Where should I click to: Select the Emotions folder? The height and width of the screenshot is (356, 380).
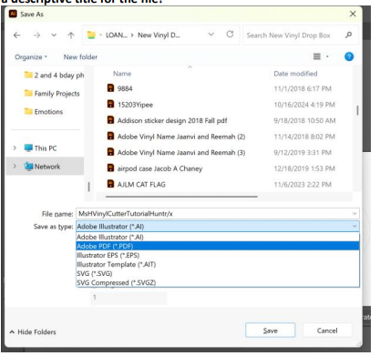[x=44, y=112]
